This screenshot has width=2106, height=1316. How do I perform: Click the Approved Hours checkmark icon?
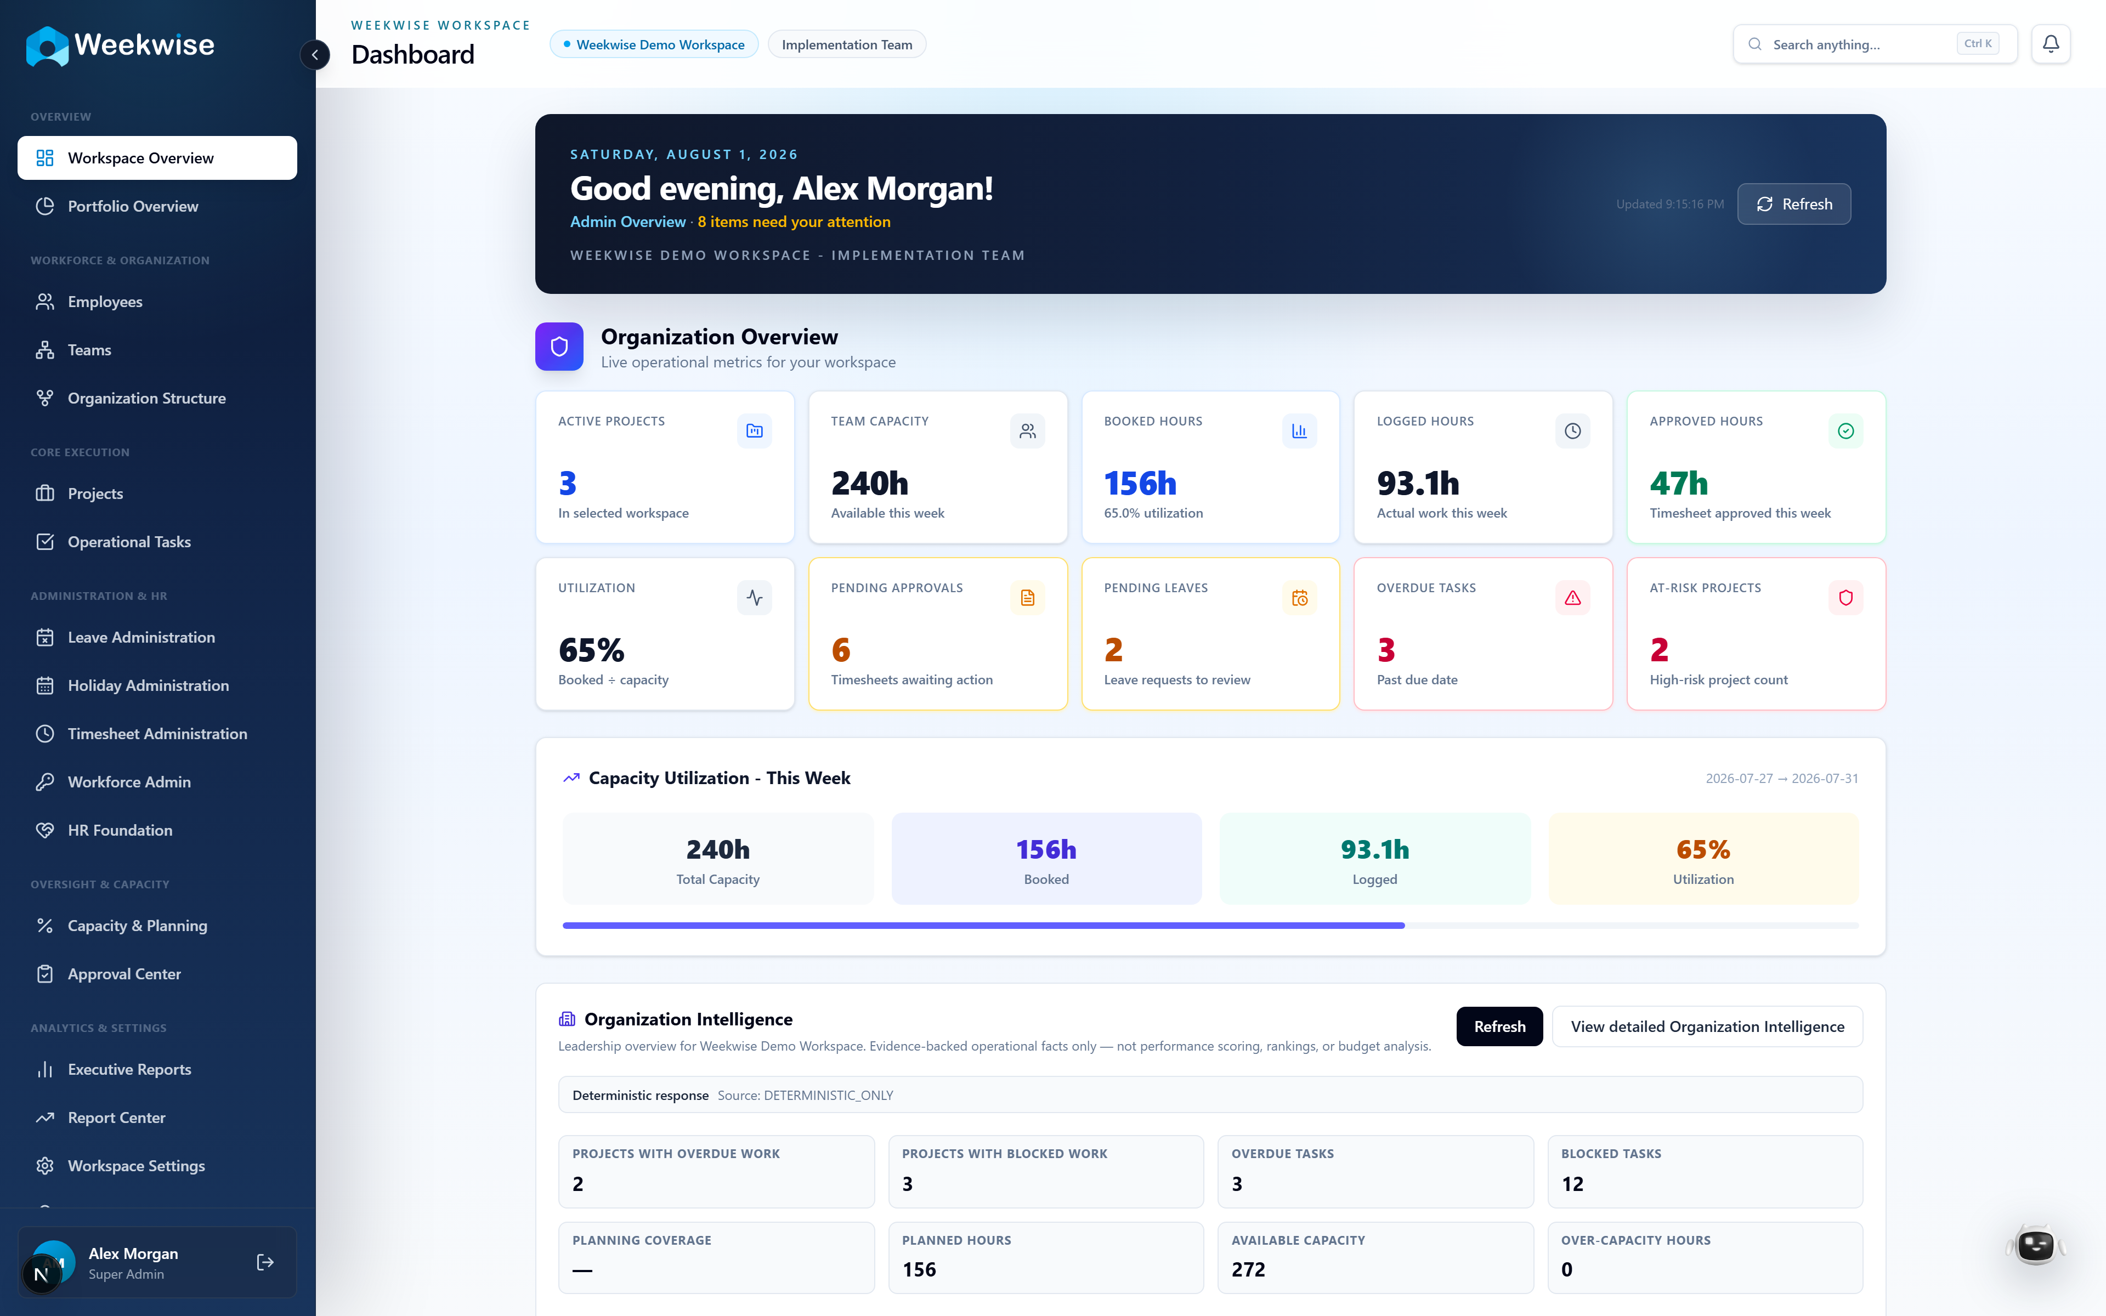[x=1845, y=431]
